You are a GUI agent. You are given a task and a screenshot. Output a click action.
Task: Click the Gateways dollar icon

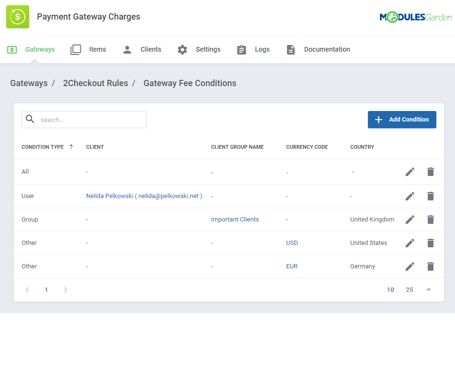point(12,50)
